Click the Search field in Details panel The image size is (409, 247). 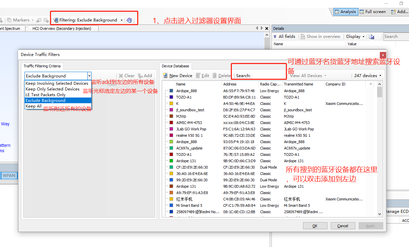pyautogui.click(x=396, y=37)
